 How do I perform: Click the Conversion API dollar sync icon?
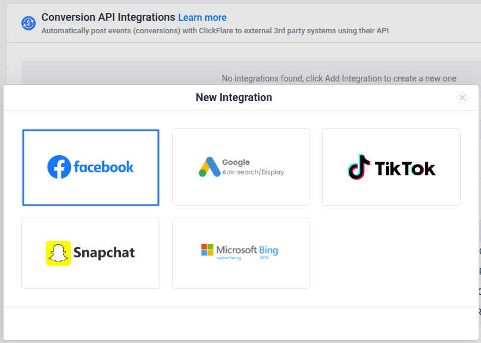29,23
